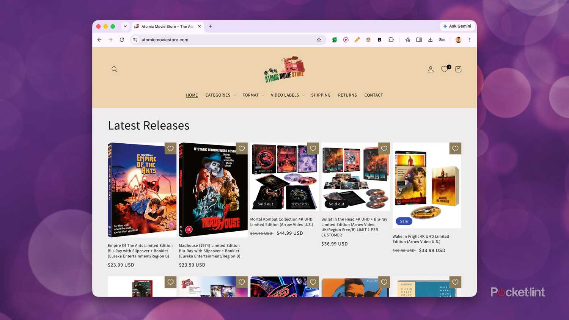Open the Downloads icon
This screenshot has height=320, width=569.
430,40
